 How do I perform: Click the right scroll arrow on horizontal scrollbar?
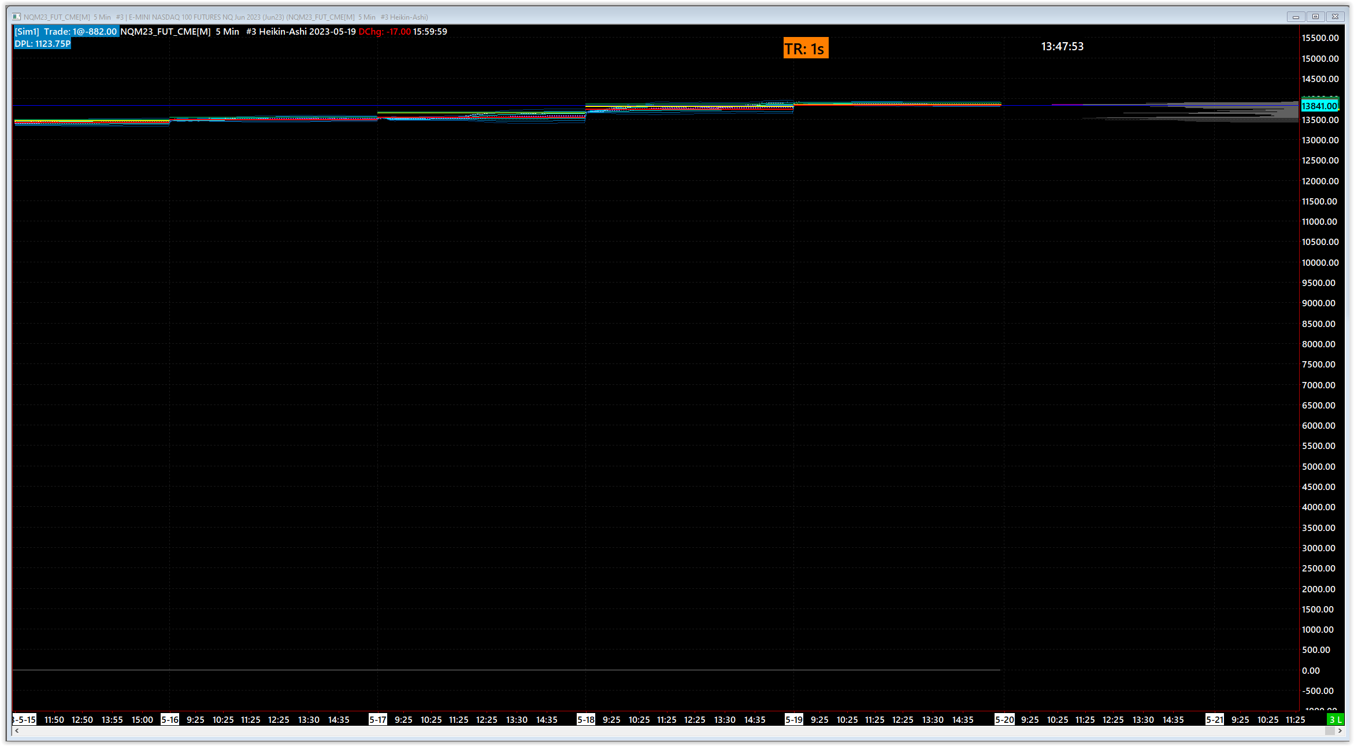coord(1340,731)
